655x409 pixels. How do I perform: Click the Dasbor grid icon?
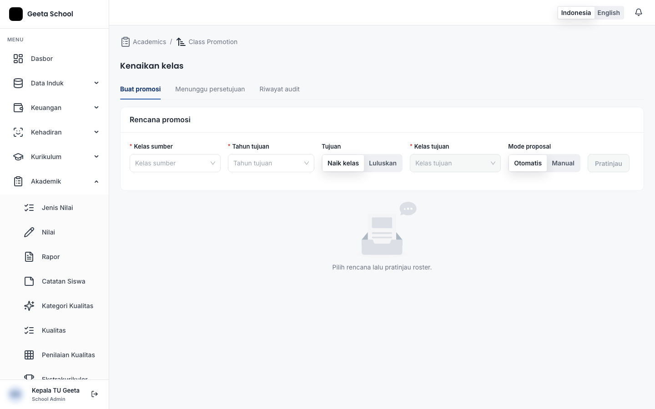(18, 59)
